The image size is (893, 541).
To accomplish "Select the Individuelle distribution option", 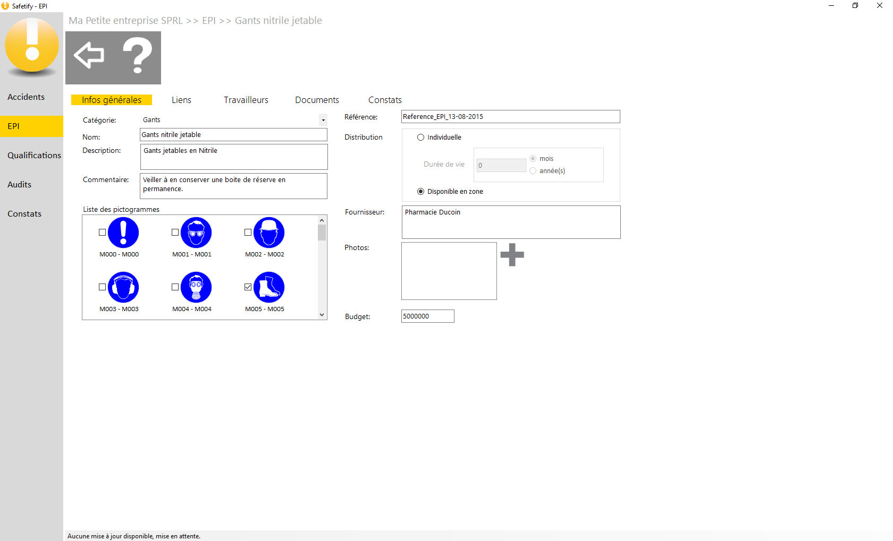I will pyautogui.click(x=420, y=138).
